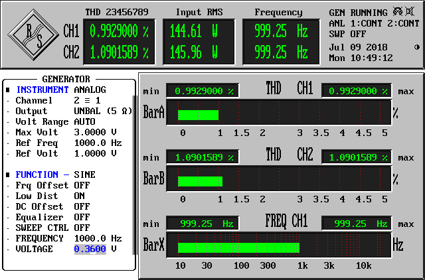425x280 pixels.
Task: Click the 1k scale label under BarX
Action: coord(303,266)
